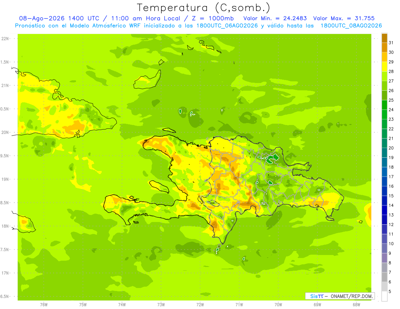This screenshot has height=309, width=400.
Task: Click the '75W' longitude label
Action: click(83, 305)
